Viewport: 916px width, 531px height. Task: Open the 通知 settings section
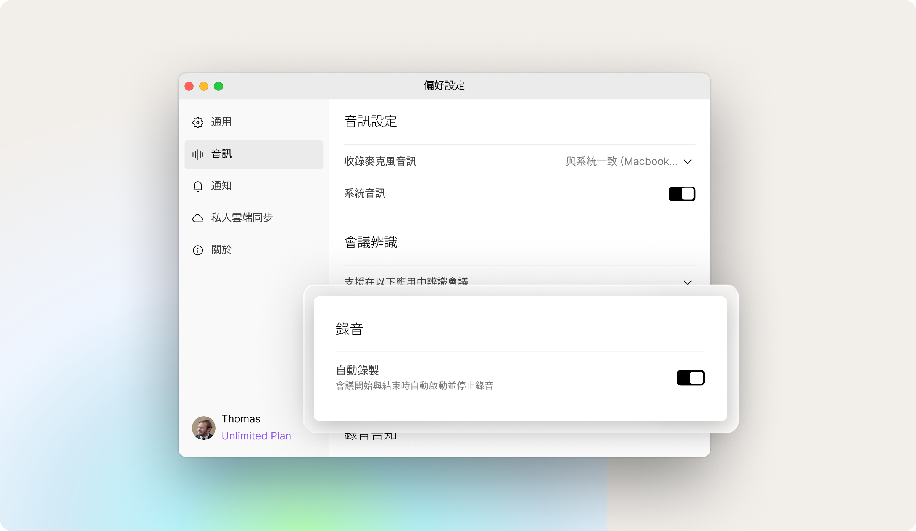[221, 186]
